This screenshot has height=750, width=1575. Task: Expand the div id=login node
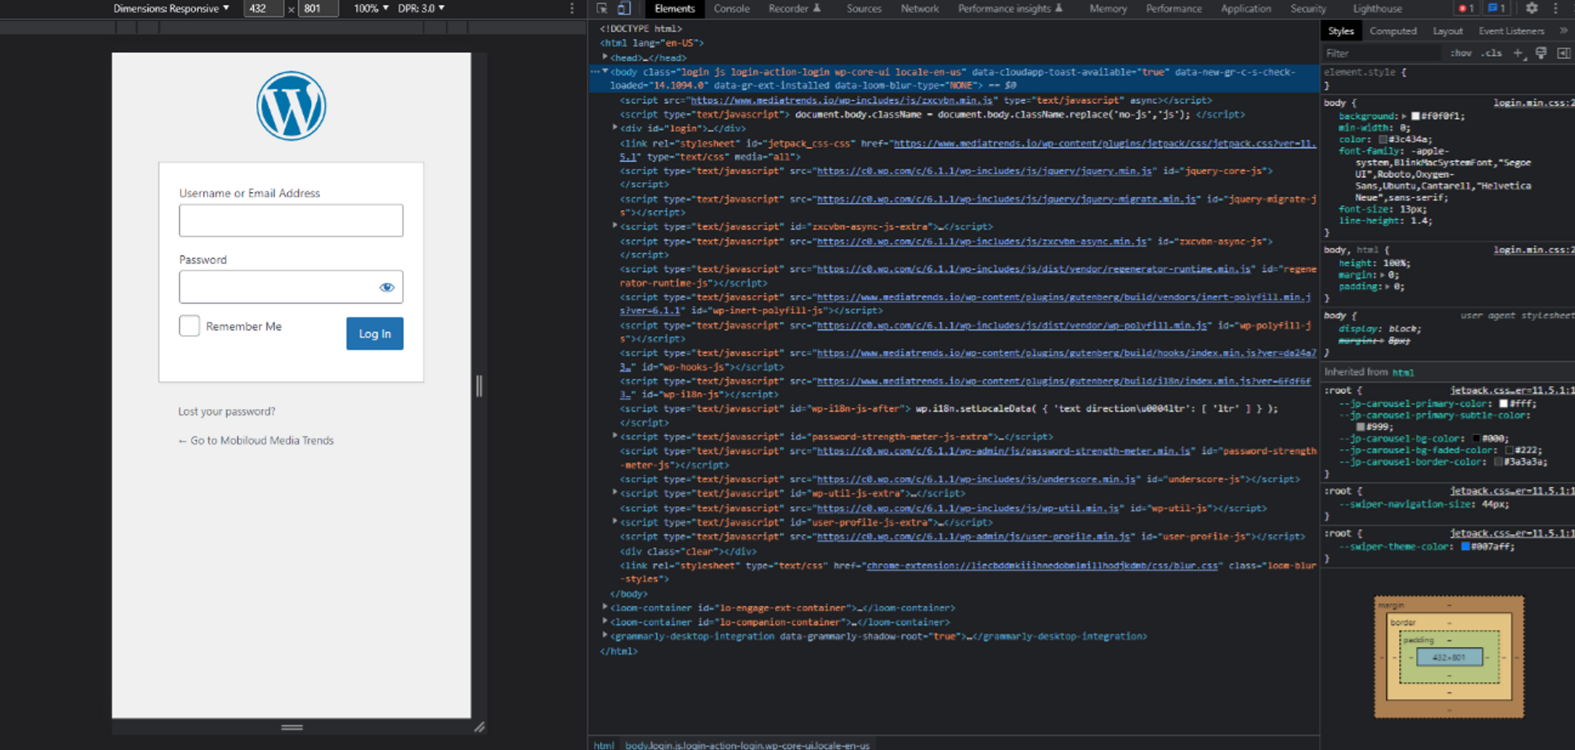(x=615, y=127)
